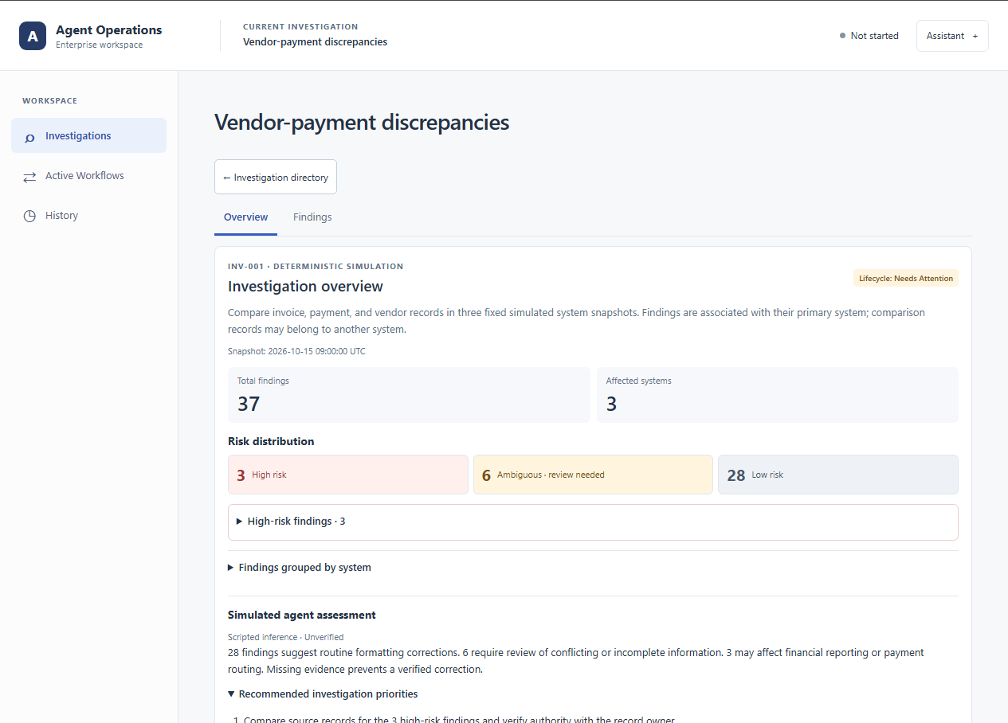
Task: Select the Investigations magnifier icon
Action: (29, 137)
